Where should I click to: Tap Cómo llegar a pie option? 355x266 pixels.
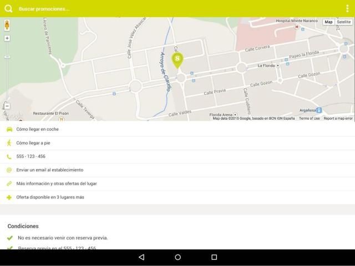pyautogui.click(x=33, y=142)
